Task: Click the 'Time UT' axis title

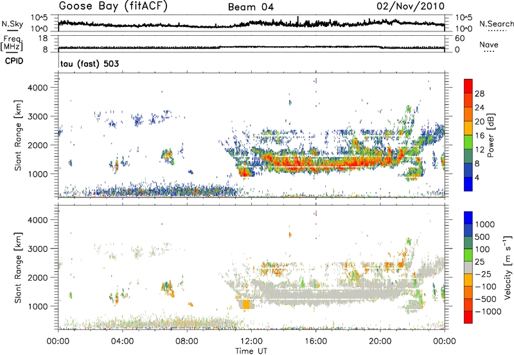Action: click(251, 351)
